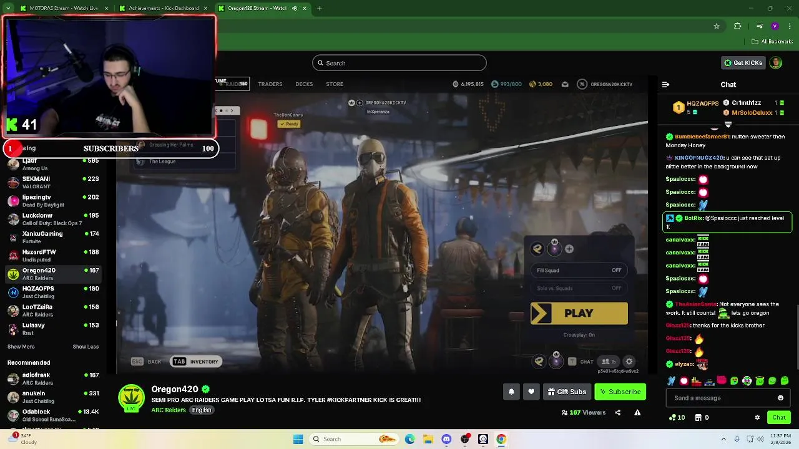799x449 pixels.
Task: Open HQZAOFPS Just Chatting channel
Action: coord(53,292)
